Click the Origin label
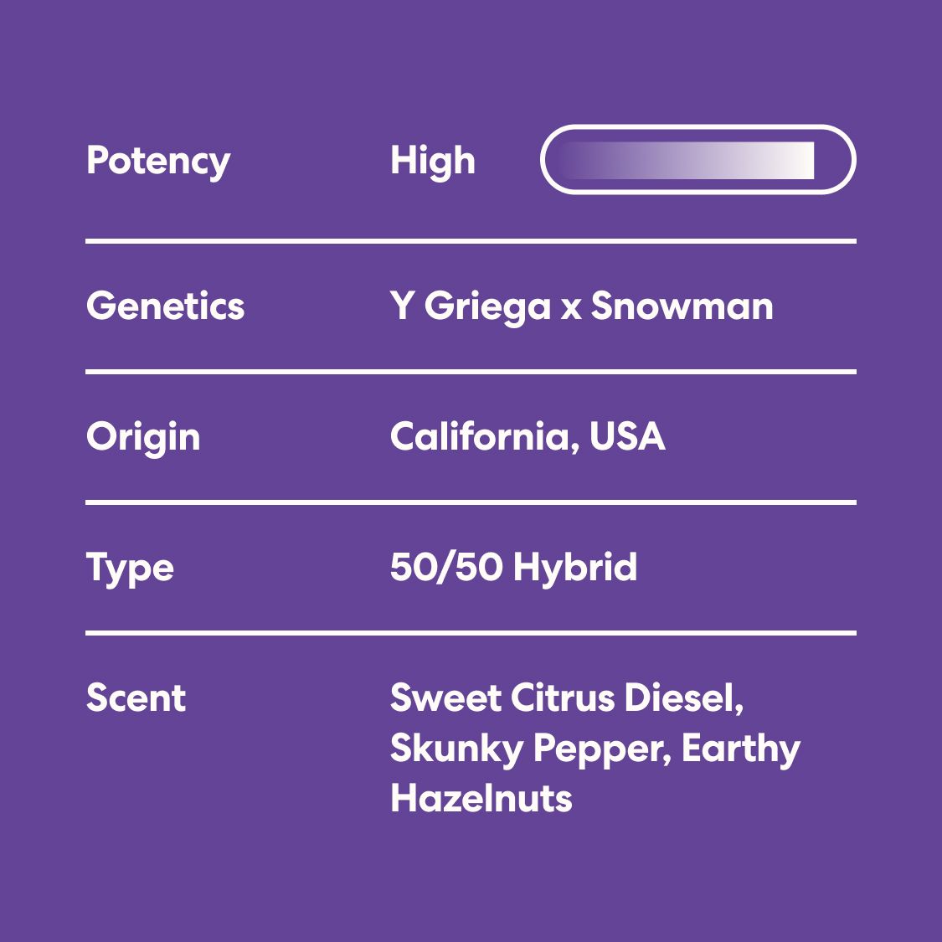Screen dimensions: 942x942 click(x=143, y=437)
